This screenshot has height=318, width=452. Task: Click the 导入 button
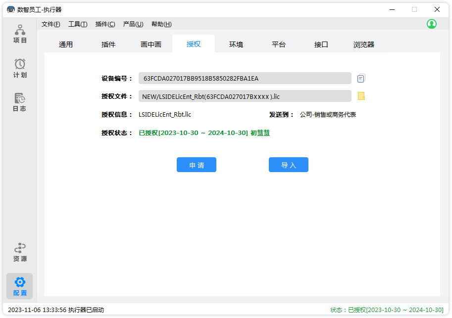pos(289,165)
